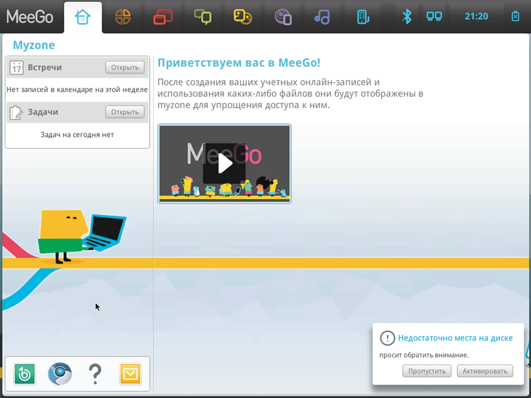Dismiss disk warning with Пропустить
Viewport: 531px width, 398px height.
pos(427,371)
